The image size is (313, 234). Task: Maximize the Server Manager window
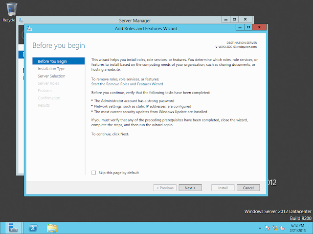coord(234,19)
